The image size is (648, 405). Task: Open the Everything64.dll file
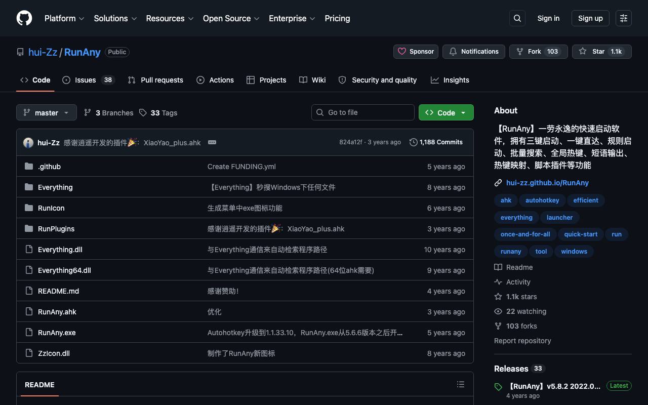64,270
